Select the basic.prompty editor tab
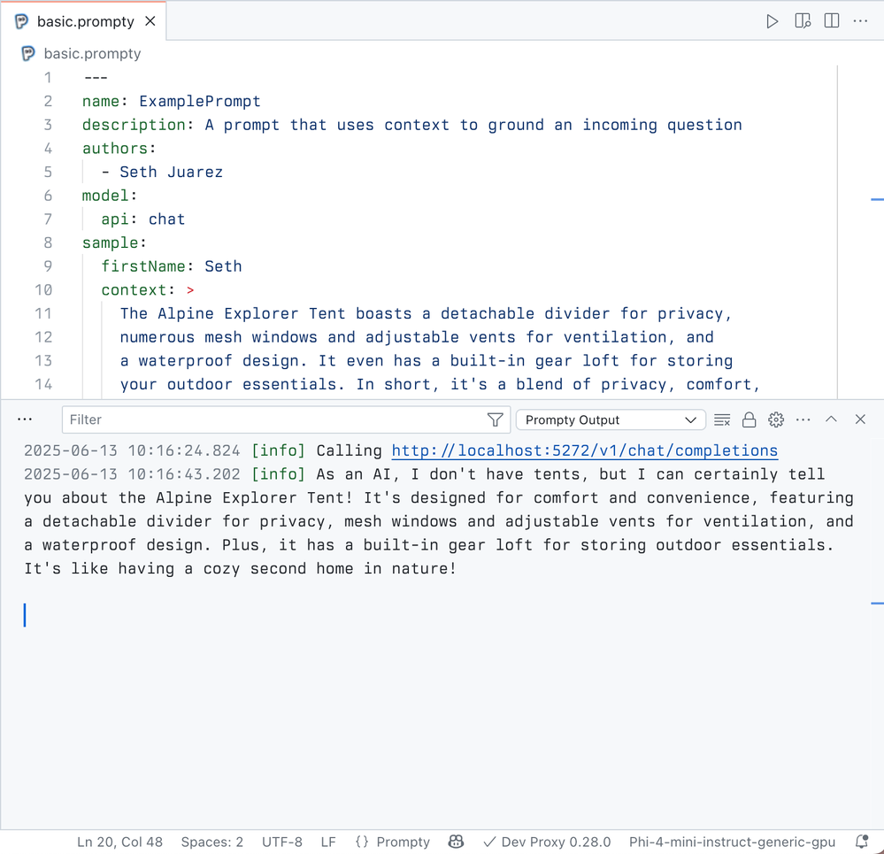Screen dimensions: 884x854 [83, 21]
